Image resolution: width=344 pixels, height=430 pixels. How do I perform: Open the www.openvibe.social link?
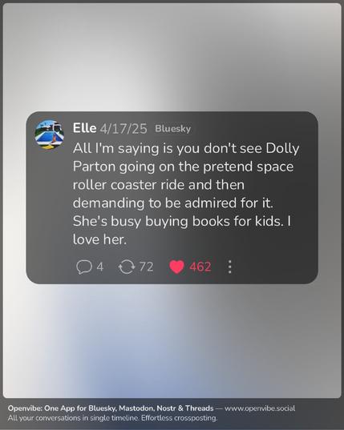click(x=260, y=408)
